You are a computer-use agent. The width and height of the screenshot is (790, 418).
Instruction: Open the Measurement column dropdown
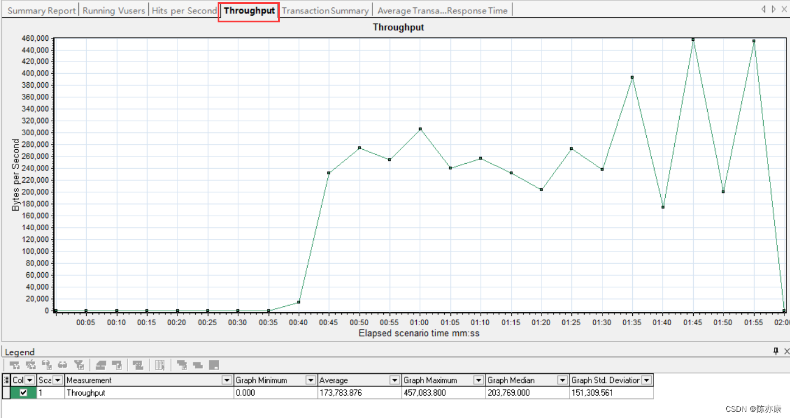click(227, 380)
